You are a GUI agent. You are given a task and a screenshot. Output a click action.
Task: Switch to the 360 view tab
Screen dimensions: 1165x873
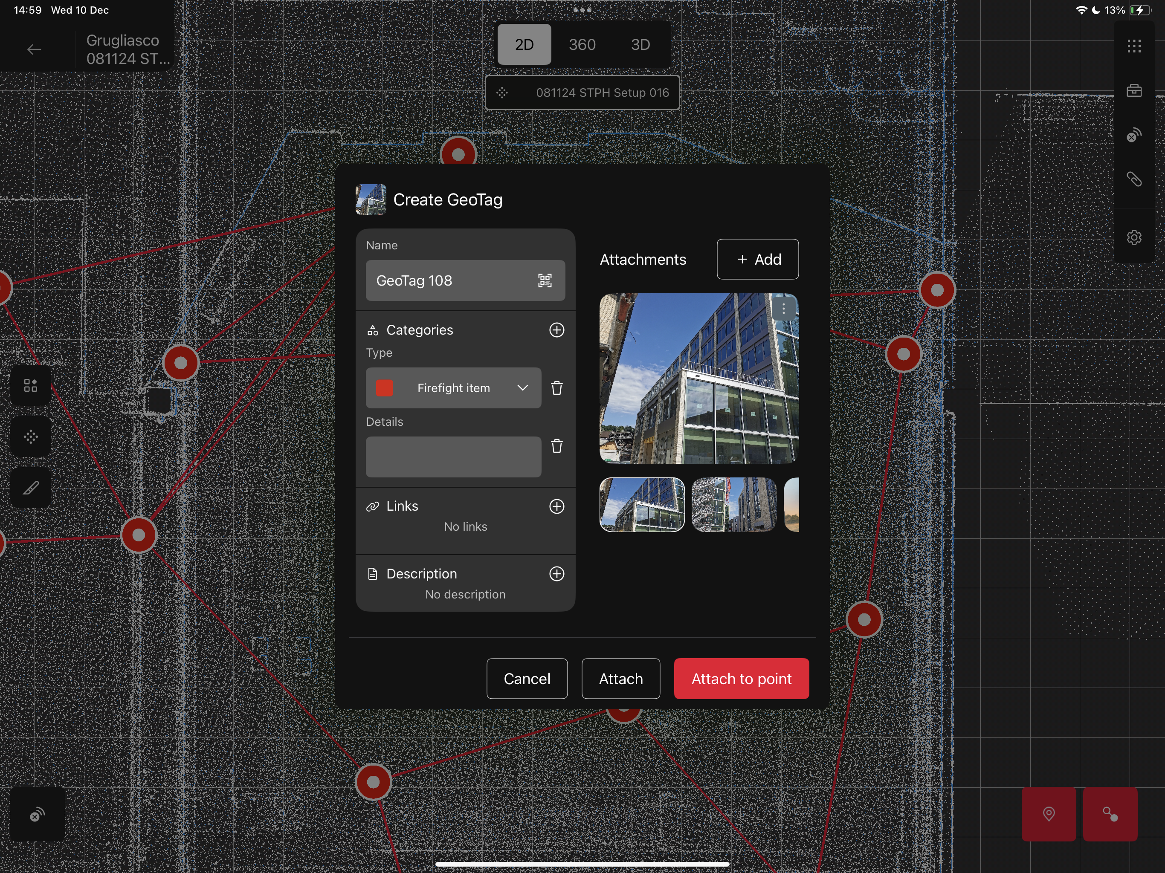(582, 45)
